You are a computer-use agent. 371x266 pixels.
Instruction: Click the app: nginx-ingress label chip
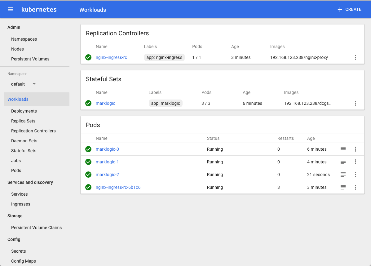click(164, 57)
